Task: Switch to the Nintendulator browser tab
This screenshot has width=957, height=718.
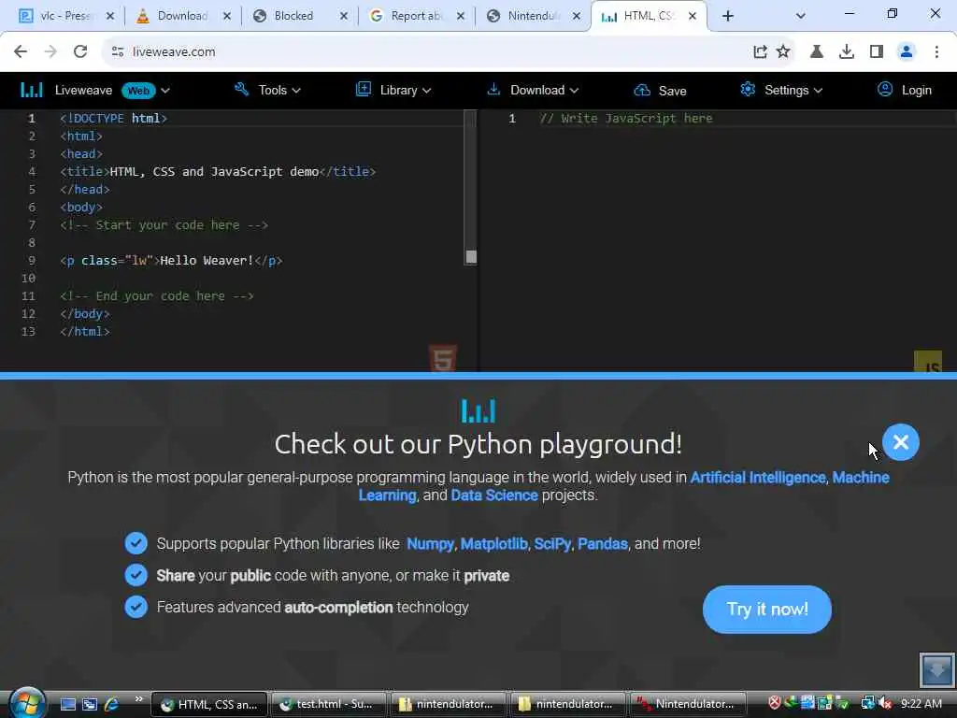Action: click(534, 16)
